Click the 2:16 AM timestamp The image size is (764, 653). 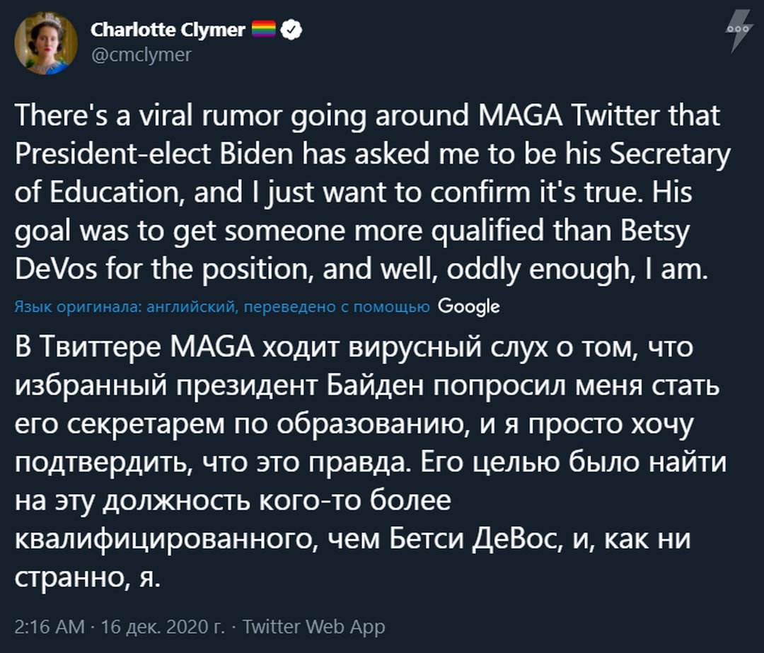[x=50, y=626]
